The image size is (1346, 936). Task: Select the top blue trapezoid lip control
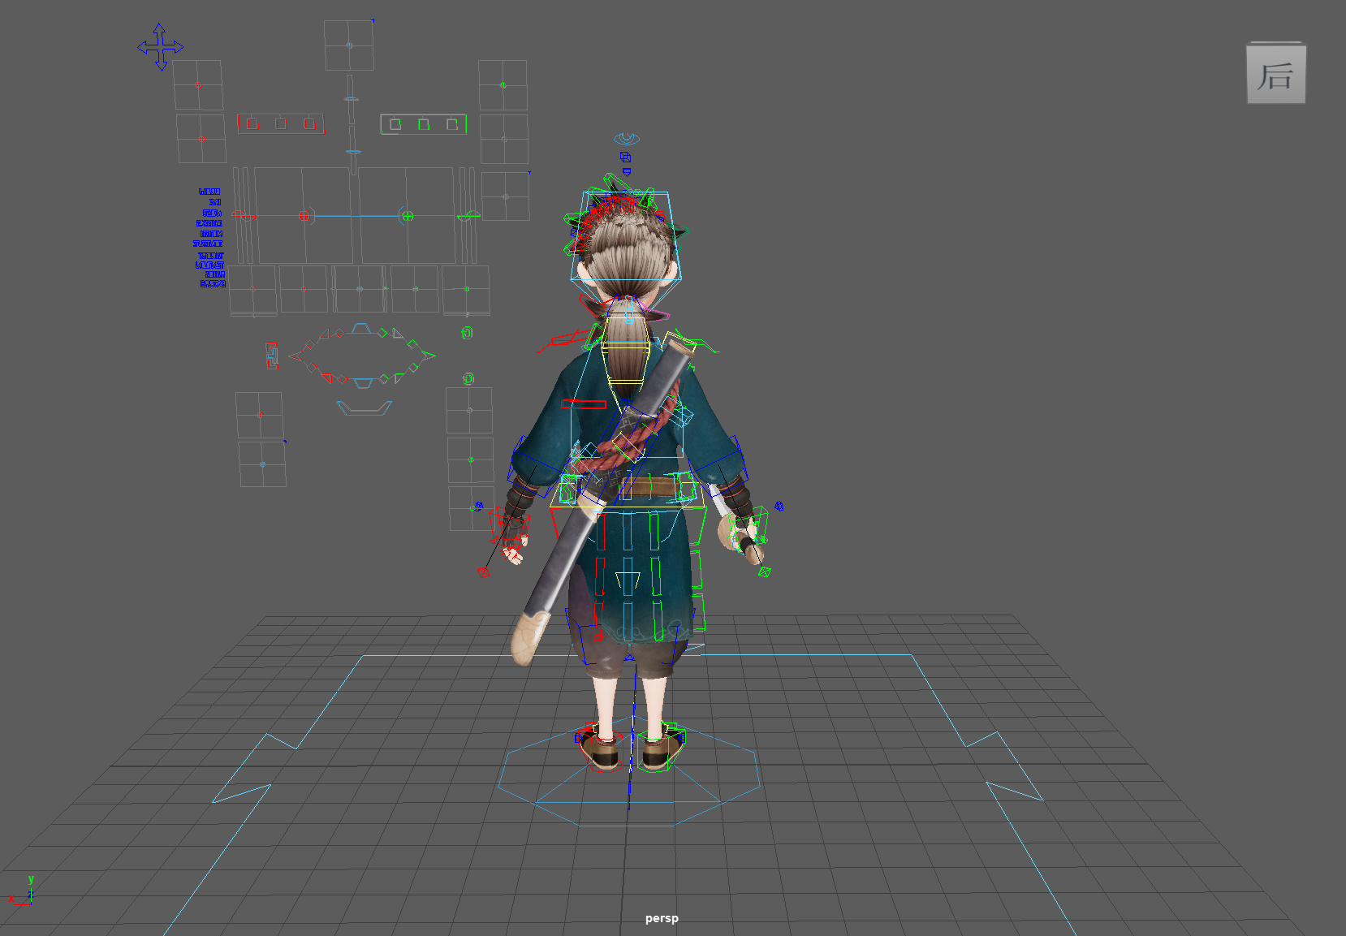[361, 329]
